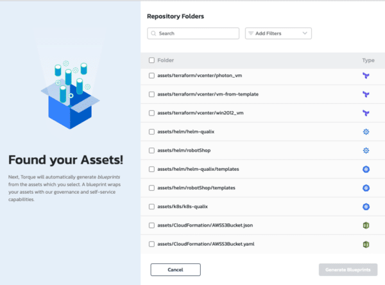Viewport: 385px width, 285px height.
Task: Select checkbox for assets/helm/robotShop
Action: click(x=151, y=151)
